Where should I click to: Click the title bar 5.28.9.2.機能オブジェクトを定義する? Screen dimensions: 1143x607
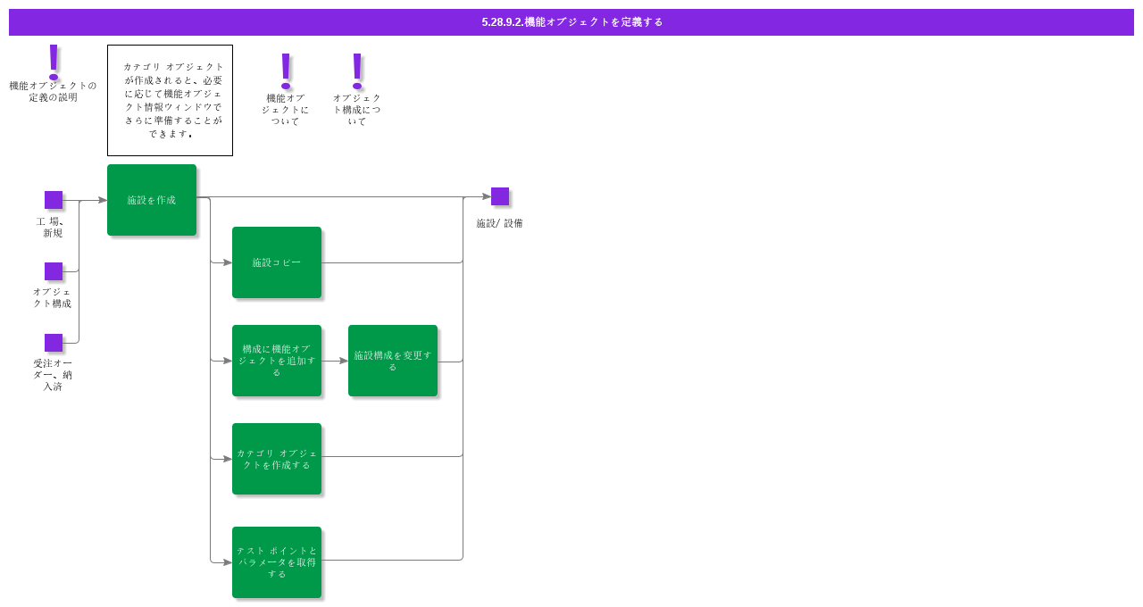click(x=571, y=22)
